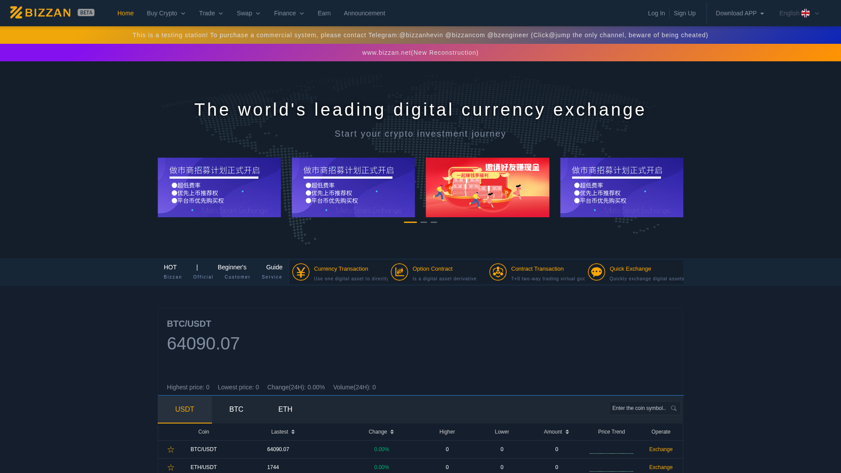Click the UK flag language icon
The width and height of the screenshot is (841, 473).
(806, 13)
